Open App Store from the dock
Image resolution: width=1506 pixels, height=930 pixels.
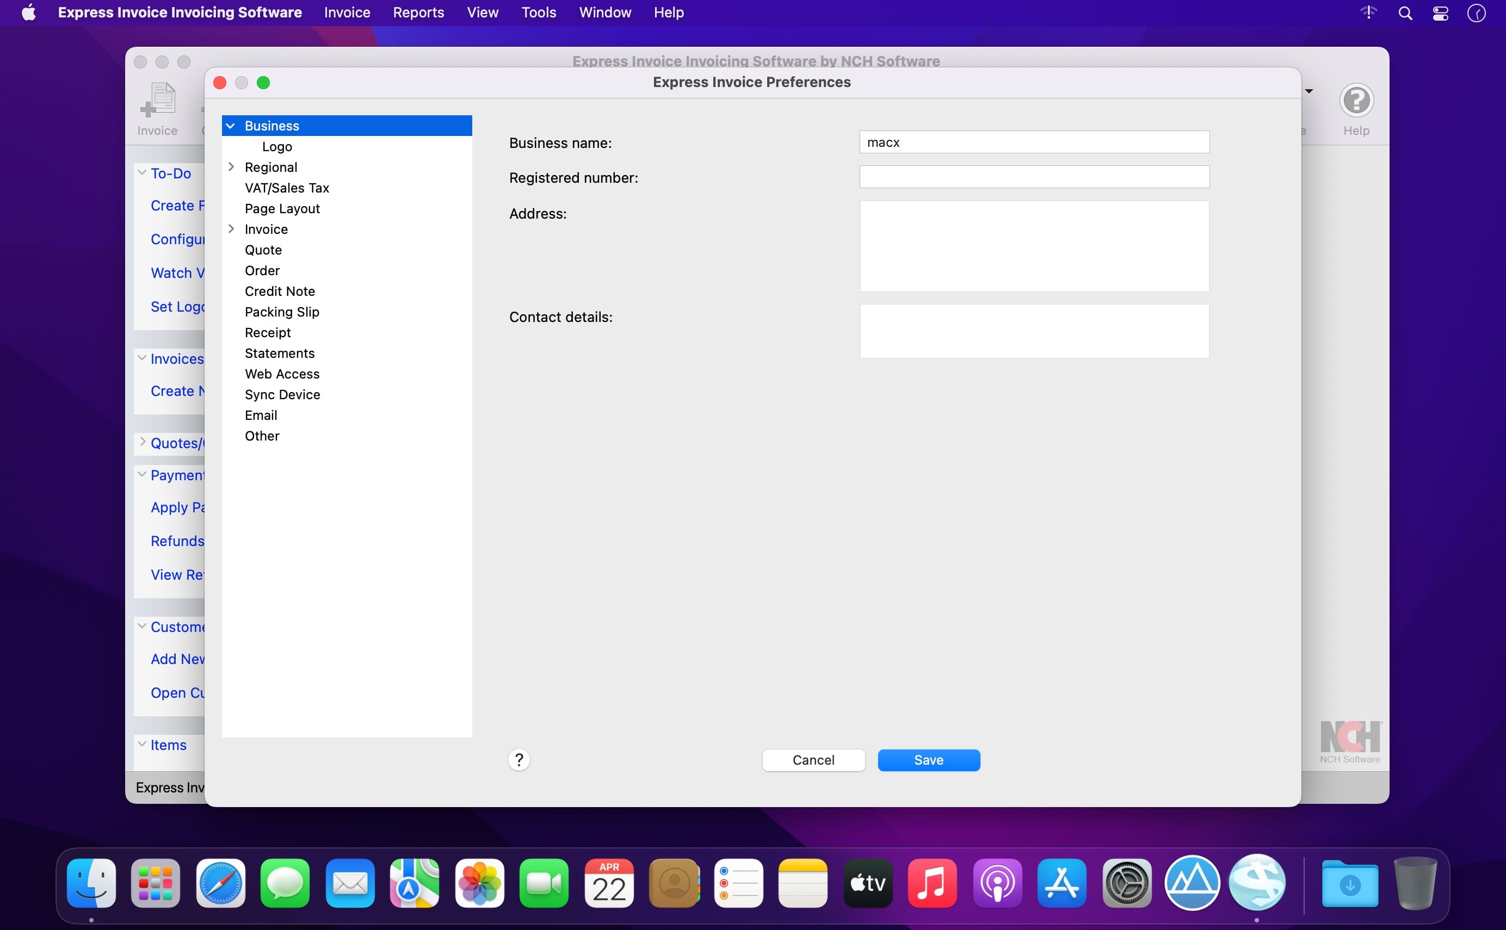[1062, 883]
